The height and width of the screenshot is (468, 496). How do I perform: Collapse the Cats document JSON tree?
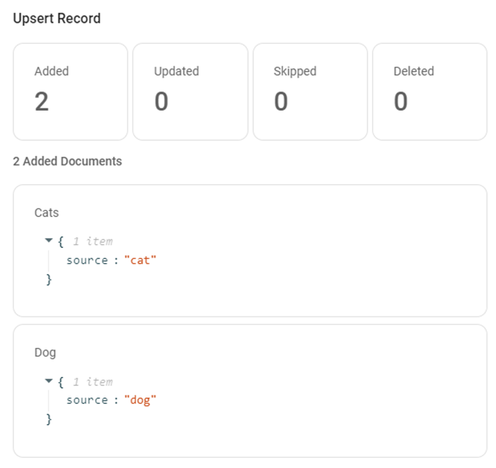48,241
